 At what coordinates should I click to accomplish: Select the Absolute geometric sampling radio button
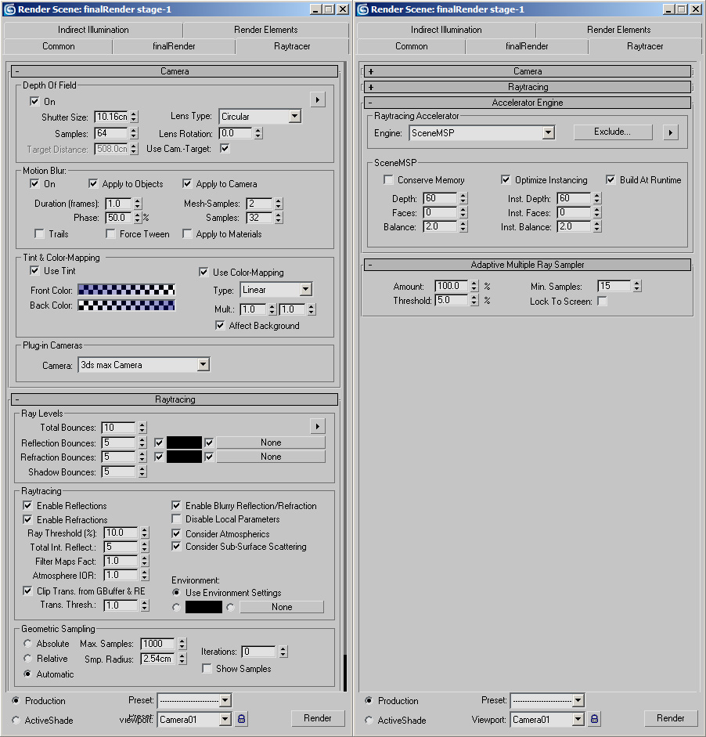[28, 644]
